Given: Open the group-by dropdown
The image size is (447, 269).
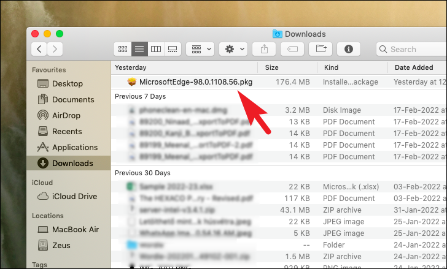Looking at the screenshot, I should (x=200, y=49).
